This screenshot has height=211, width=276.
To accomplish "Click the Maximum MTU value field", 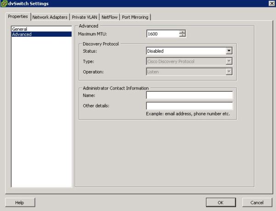I will tap(162, 33).
